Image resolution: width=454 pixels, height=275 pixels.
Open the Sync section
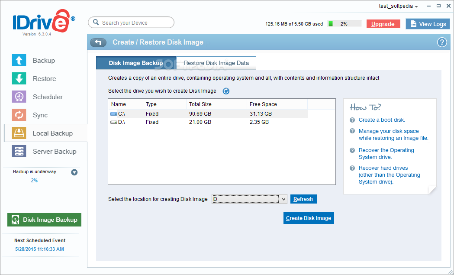[x=40, y=115]
